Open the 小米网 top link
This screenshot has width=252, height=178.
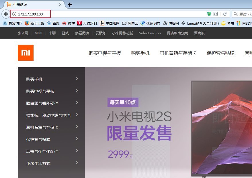click(23, 33)
